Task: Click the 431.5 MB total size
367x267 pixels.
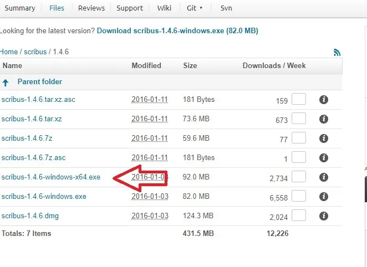Action: [198, 234]
